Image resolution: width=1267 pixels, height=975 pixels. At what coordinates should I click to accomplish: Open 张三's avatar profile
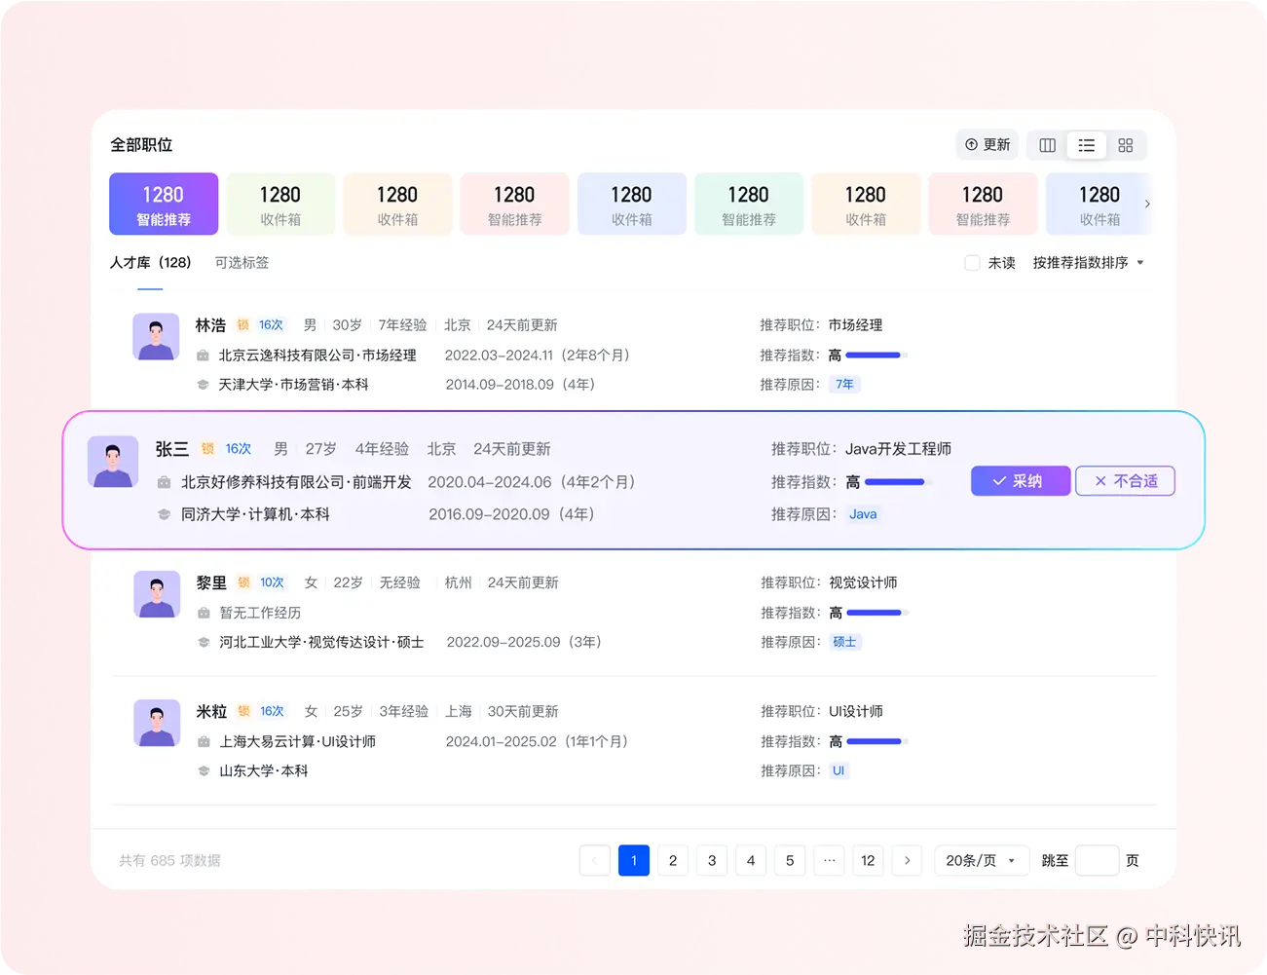pos(113,462)
